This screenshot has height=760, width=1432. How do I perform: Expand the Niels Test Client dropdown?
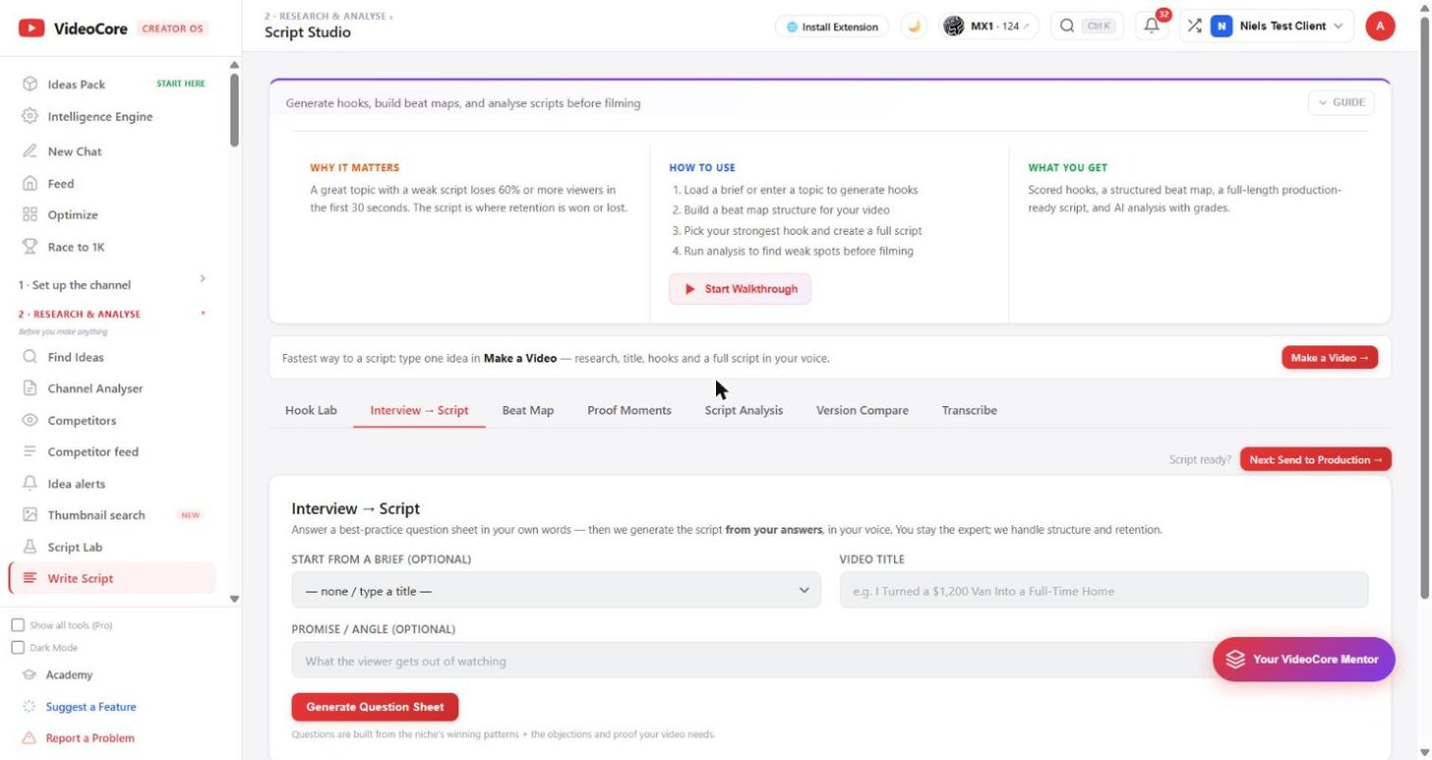[x=1278, y=27]
